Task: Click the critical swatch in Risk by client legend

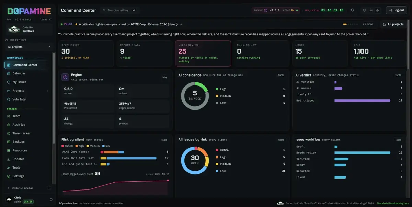Action: (62, 146)
